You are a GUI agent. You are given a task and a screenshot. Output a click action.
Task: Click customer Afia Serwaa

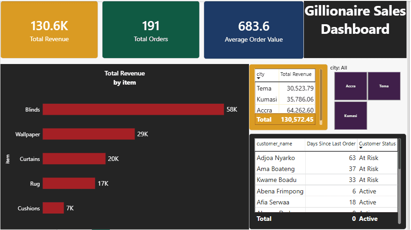click(273, 202)
